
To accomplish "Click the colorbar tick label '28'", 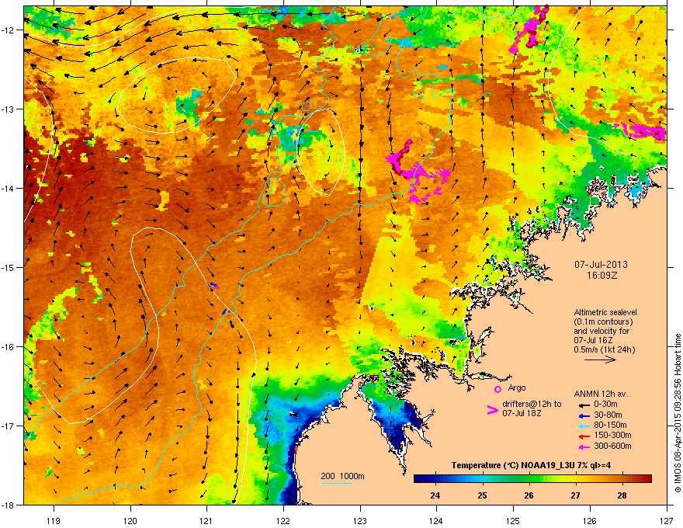I will point(622,495).
